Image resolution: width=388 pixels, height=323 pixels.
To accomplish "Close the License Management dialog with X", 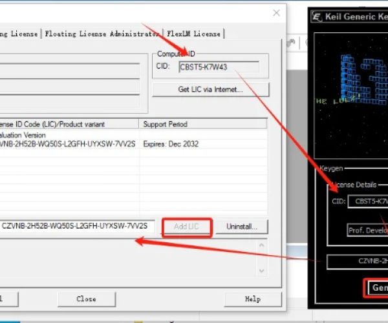I will (x=276, y=12).
